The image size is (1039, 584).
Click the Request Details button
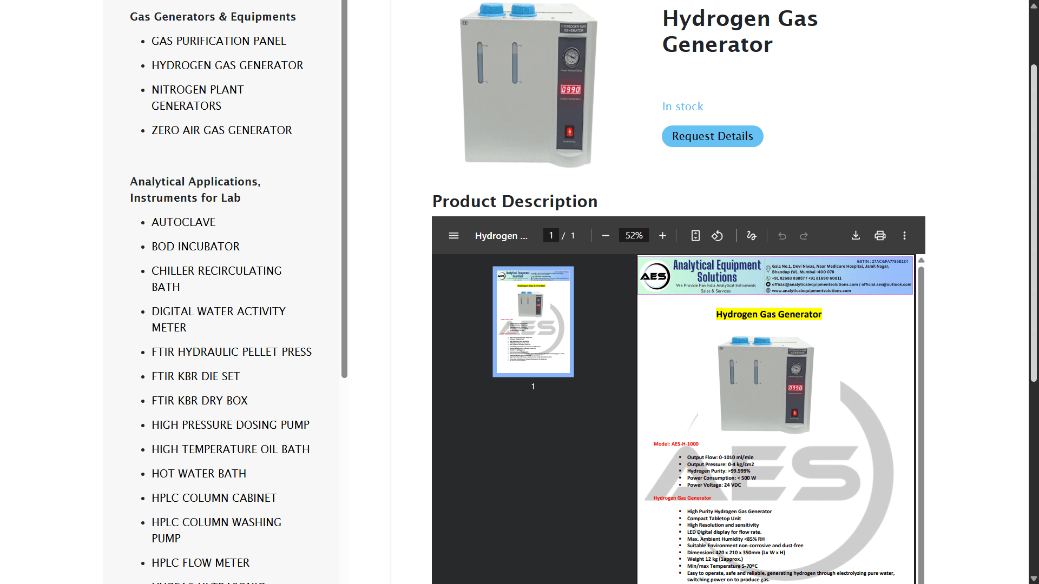pyautogui.click(x=712, y=136)
